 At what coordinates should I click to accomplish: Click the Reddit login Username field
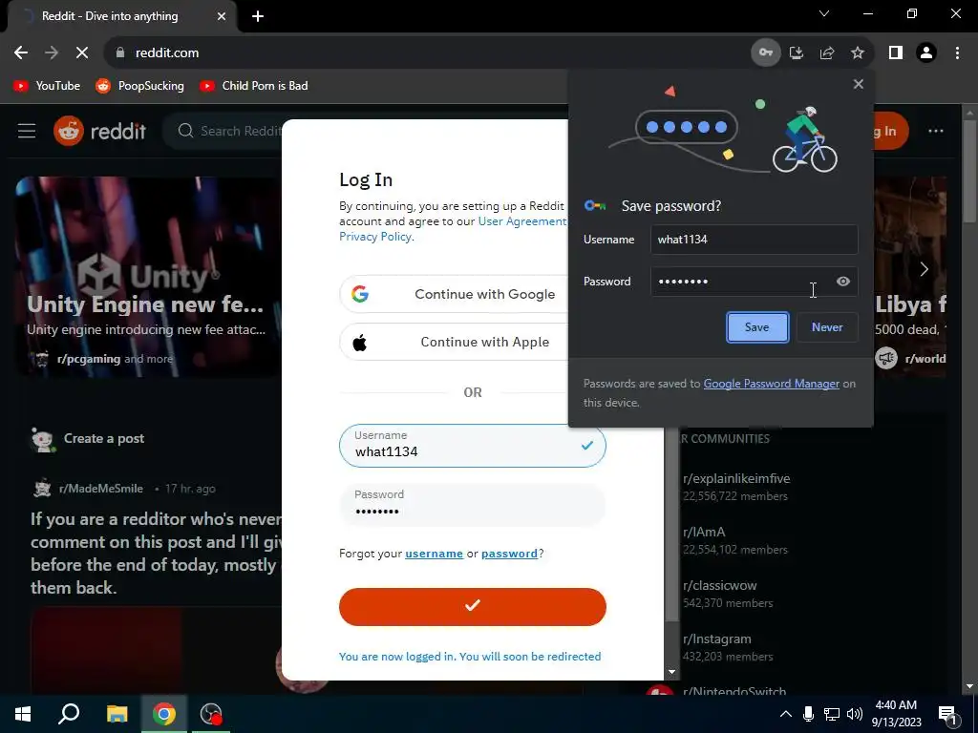[x=472, y=446]
